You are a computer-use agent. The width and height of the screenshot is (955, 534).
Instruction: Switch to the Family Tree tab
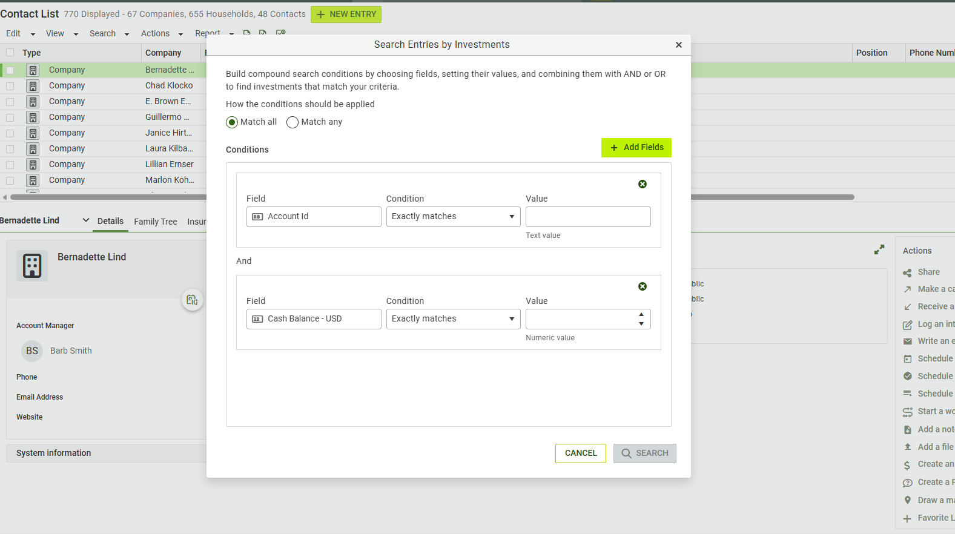(156, 222)
